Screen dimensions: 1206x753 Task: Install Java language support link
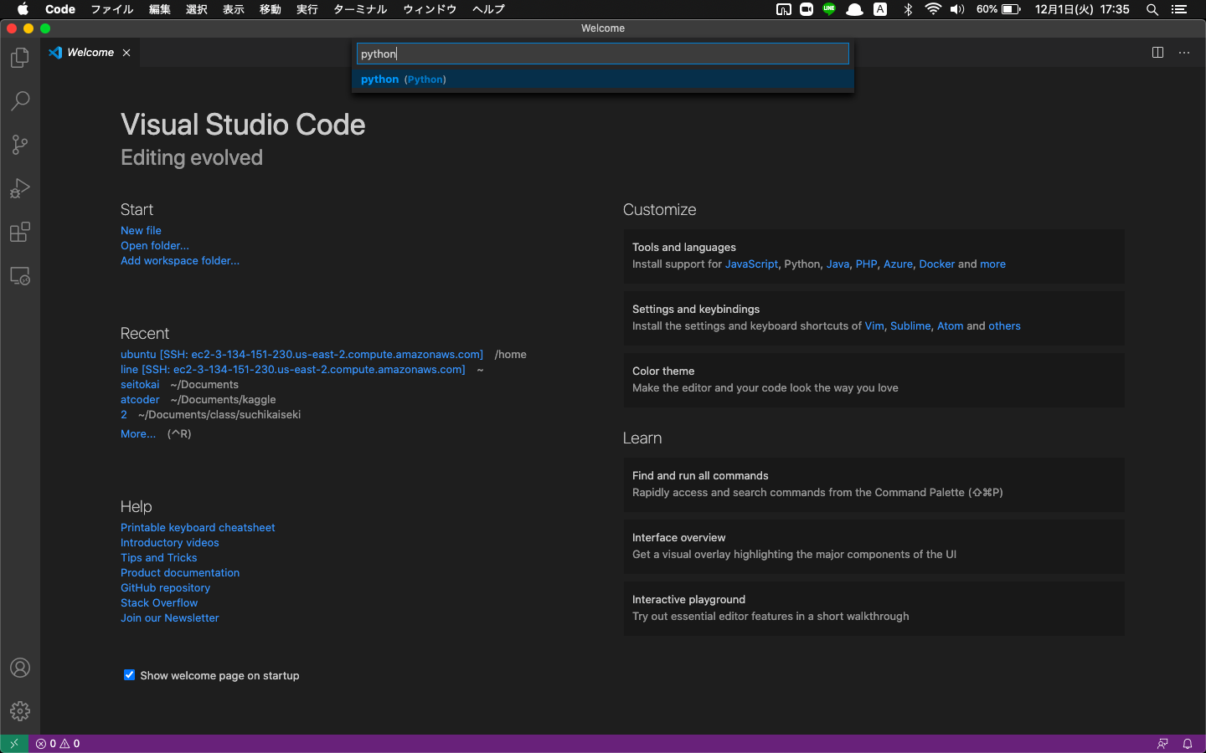pyautogui.click(x=837, y=264)
